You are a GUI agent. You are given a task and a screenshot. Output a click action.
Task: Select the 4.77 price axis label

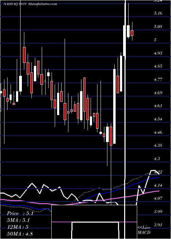click(x=158, y=80)
